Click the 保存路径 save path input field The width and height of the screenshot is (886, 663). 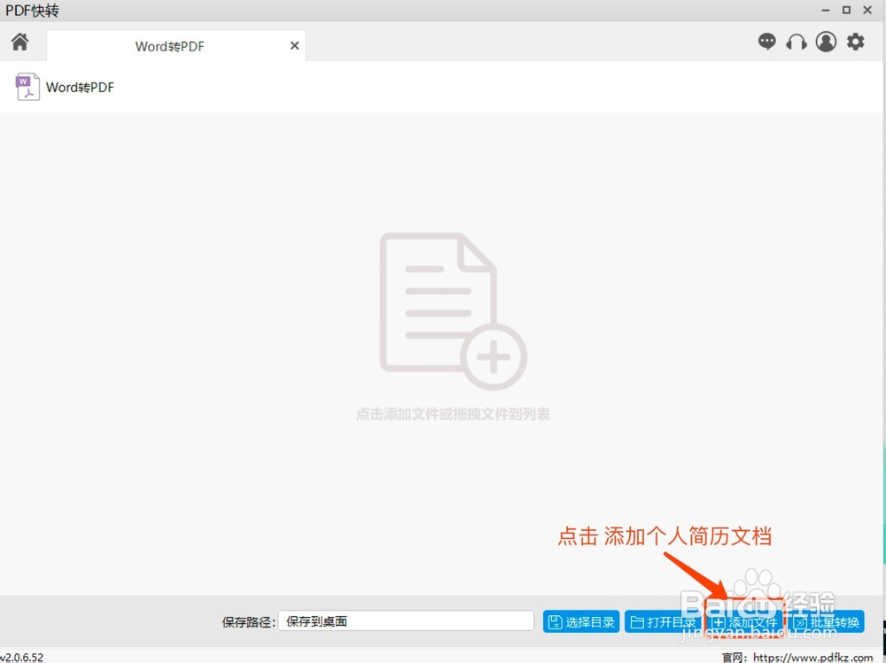[408, 620]
